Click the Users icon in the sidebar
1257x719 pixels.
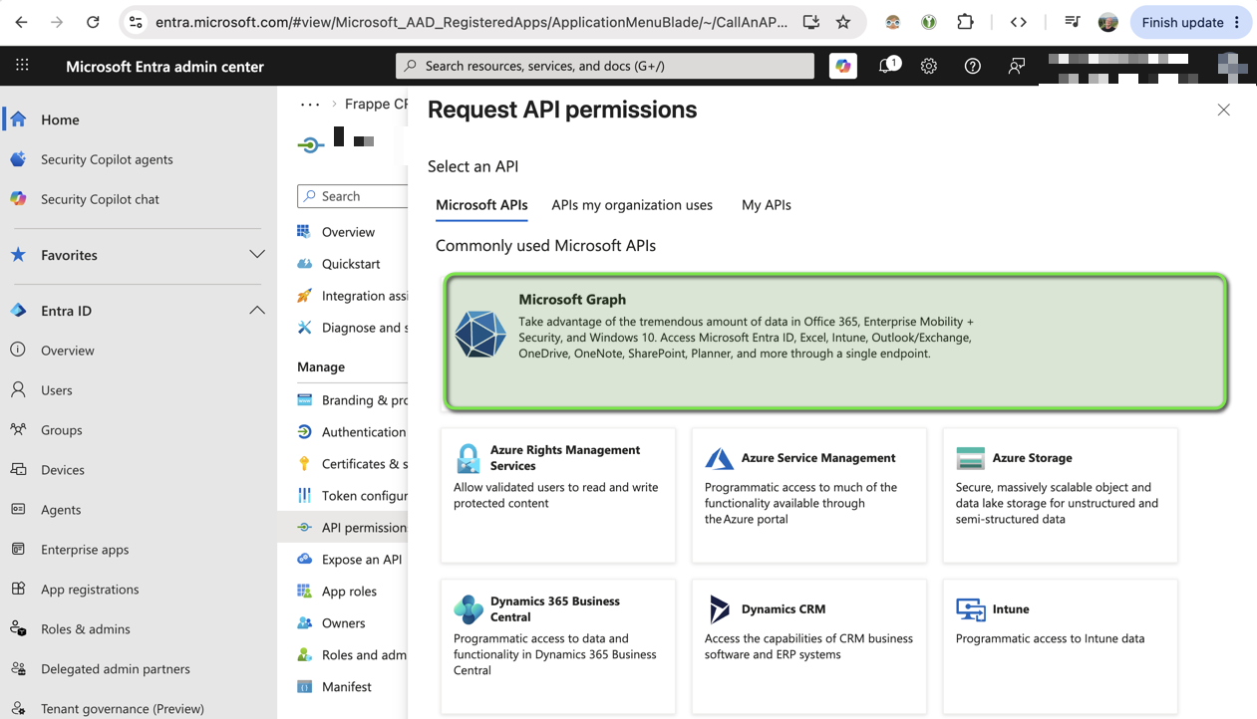18,389
